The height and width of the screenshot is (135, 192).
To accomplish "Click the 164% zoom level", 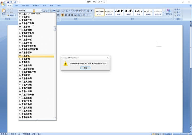I will point(168,134).
